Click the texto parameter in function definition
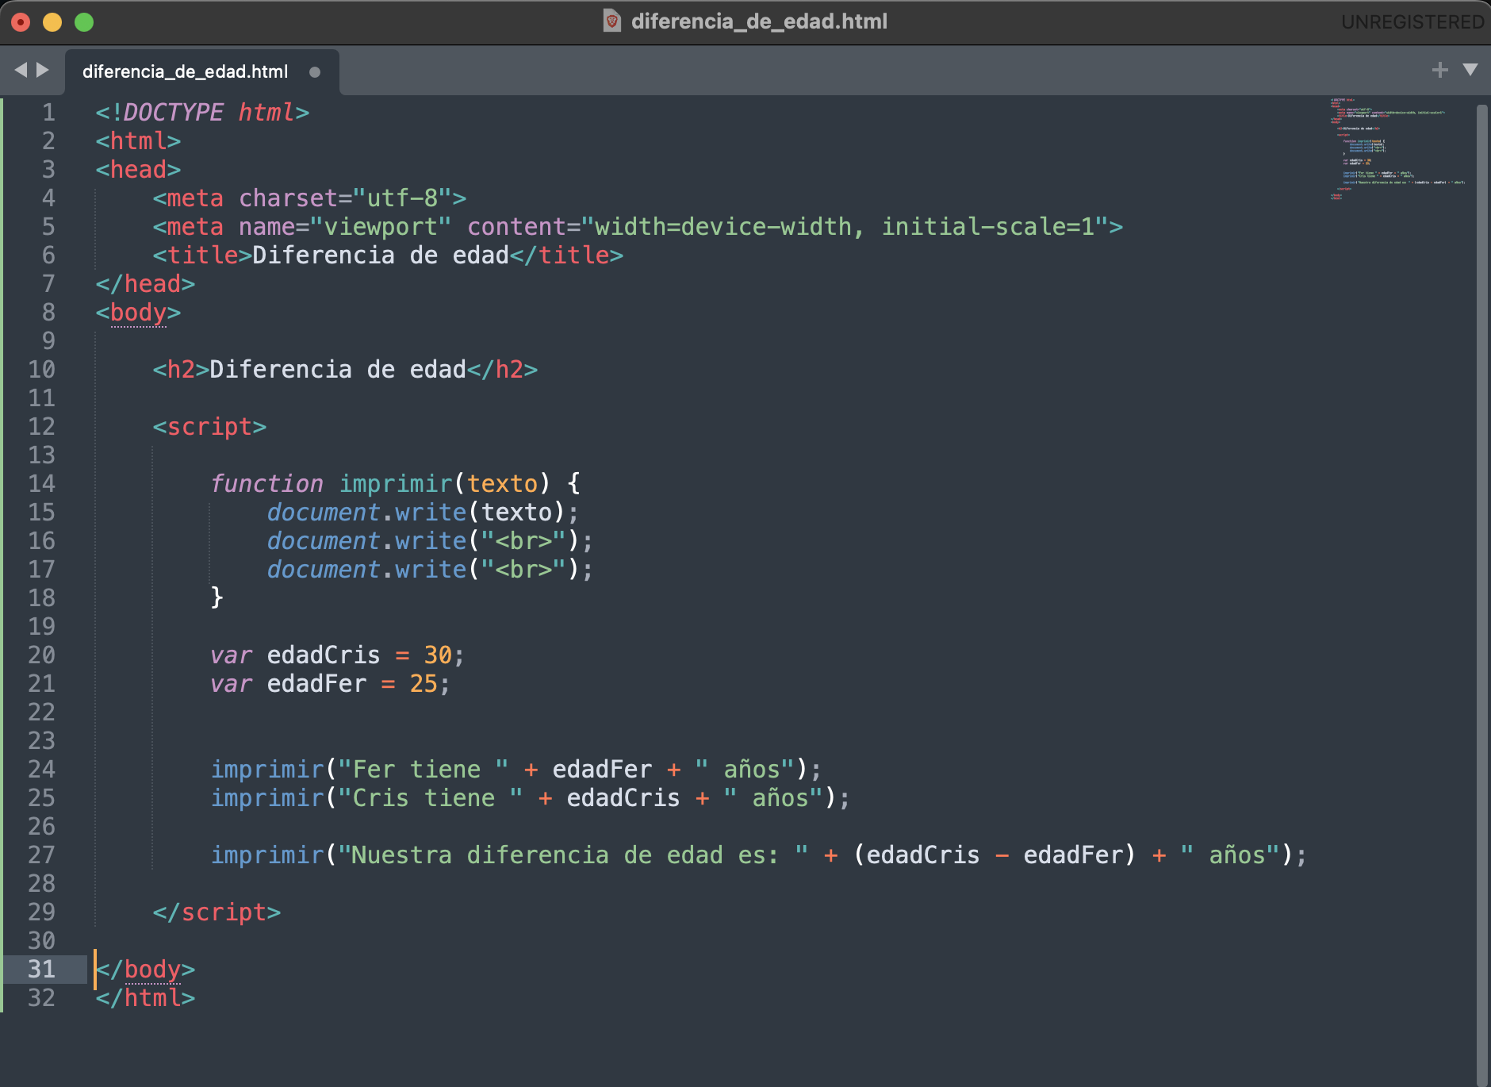The image size is (1491, 1087). pyautogui.click(x=502, y=483)
